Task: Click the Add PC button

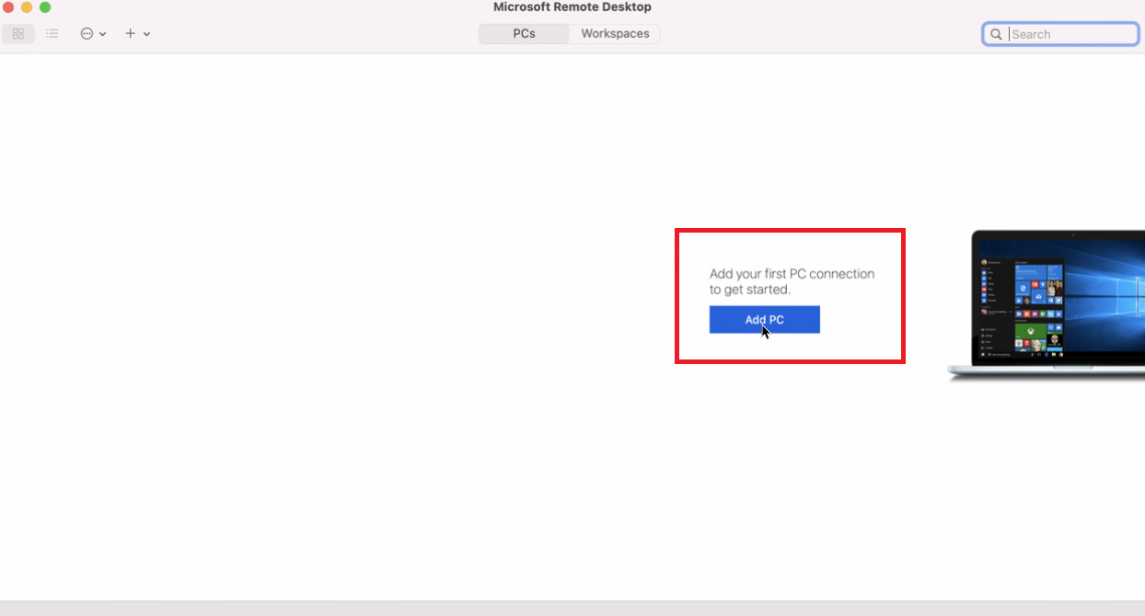Action: click(x=764, y=320)
